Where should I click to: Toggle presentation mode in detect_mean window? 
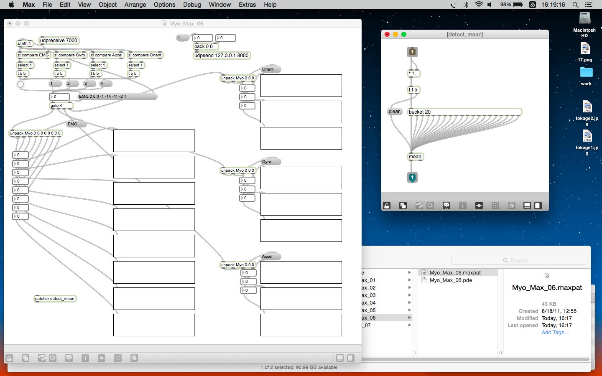(x=446, y=206)
